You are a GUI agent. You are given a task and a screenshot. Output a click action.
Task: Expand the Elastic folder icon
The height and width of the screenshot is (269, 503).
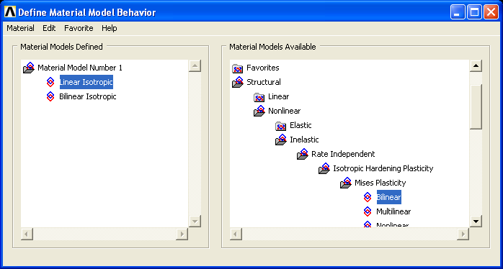click(281, 126)
